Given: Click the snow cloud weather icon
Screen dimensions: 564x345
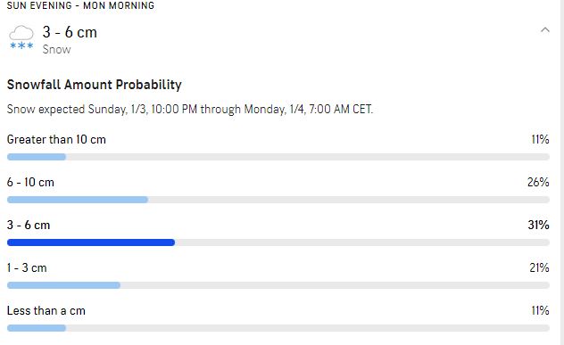Looking at the screenshot, I should tap(21, 37).
